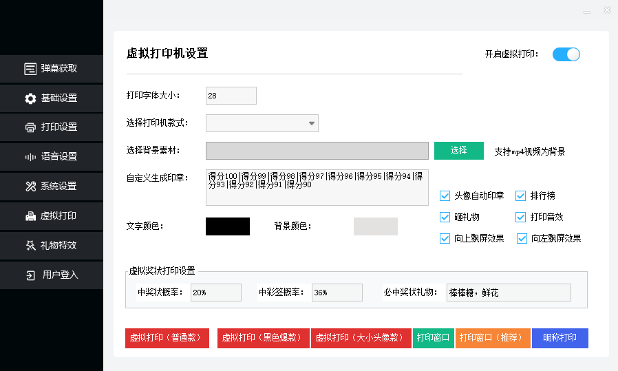Disable the 排行榜 checkbox

click(521, 196)
